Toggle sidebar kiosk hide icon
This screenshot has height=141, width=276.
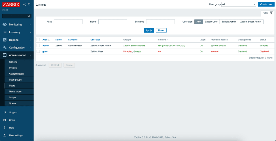click(29, 5)
